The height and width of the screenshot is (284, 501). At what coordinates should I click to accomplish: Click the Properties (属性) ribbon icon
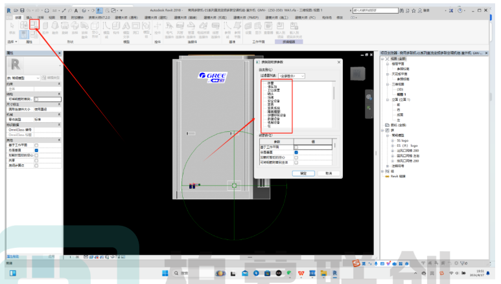24,34
